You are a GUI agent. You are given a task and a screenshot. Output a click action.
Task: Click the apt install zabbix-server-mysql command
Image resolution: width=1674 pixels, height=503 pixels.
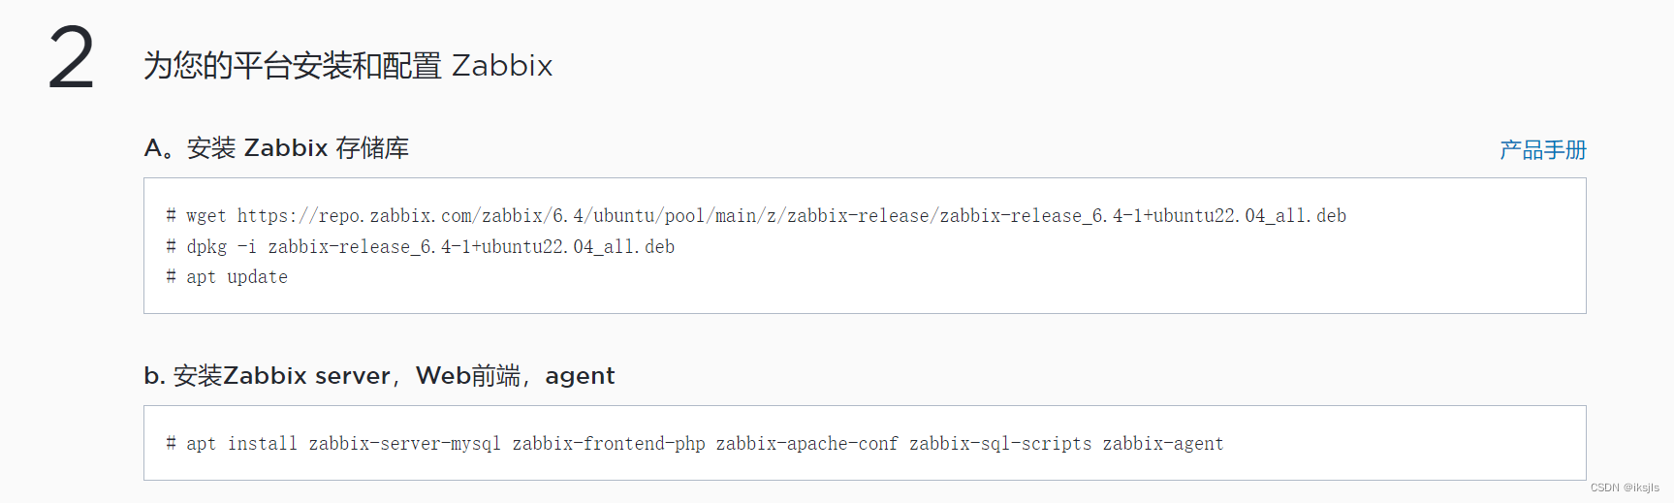coord(695,444)
